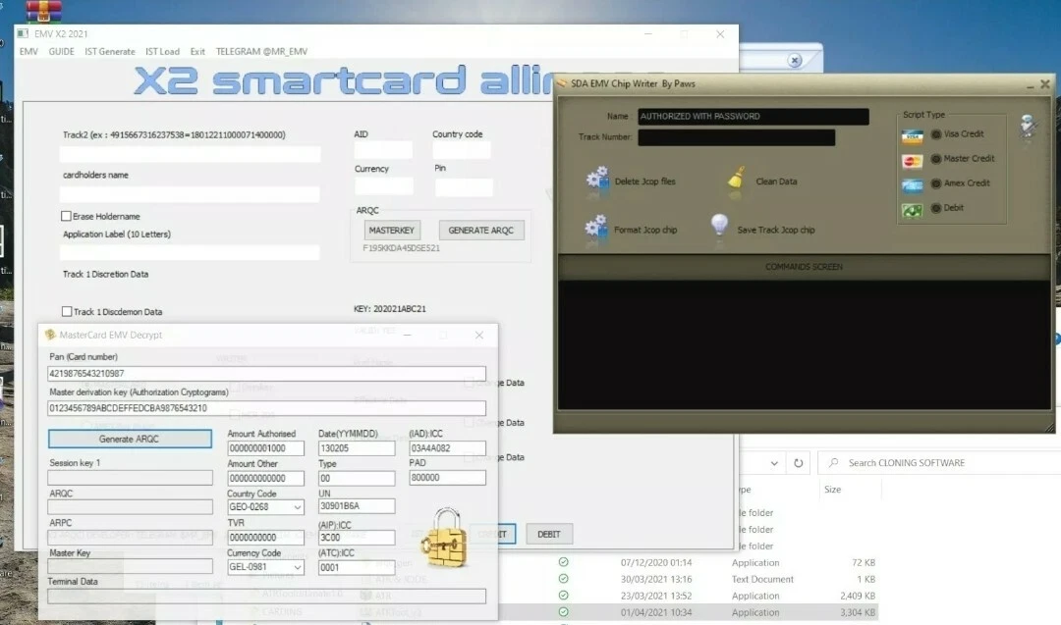Image resolution: width=1061 pixels, height=625 pixels.
Task: Click the Amex card icon in Script Type
Action: [x=912, y=185]
